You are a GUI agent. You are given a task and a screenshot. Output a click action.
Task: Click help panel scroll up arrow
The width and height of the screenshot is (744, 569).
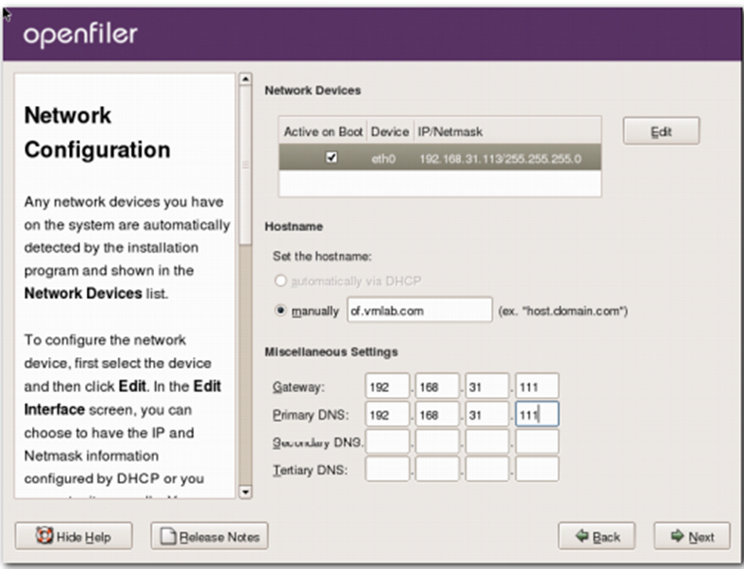pos(245,78)
